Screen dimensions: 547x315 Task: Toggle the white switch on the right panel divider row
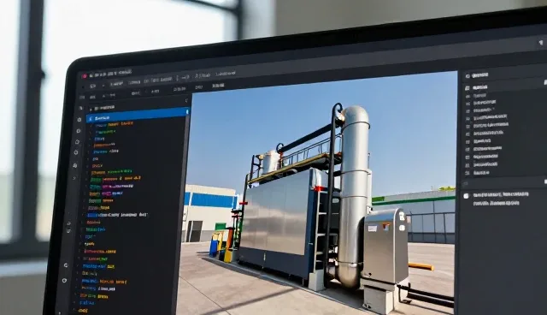click(545, 181)
